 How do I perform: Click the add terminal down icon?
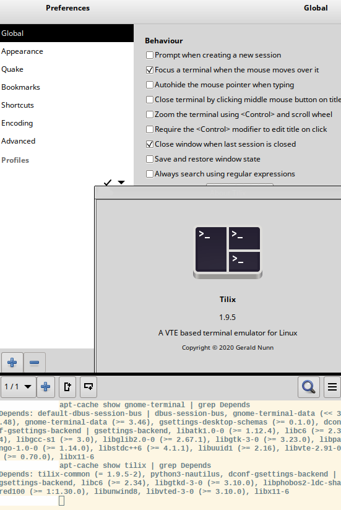[x=88, y=387]
